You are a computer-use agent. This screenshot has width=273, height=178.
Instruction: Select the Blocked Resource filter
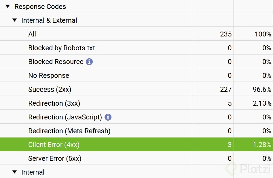tap(56, 62)
